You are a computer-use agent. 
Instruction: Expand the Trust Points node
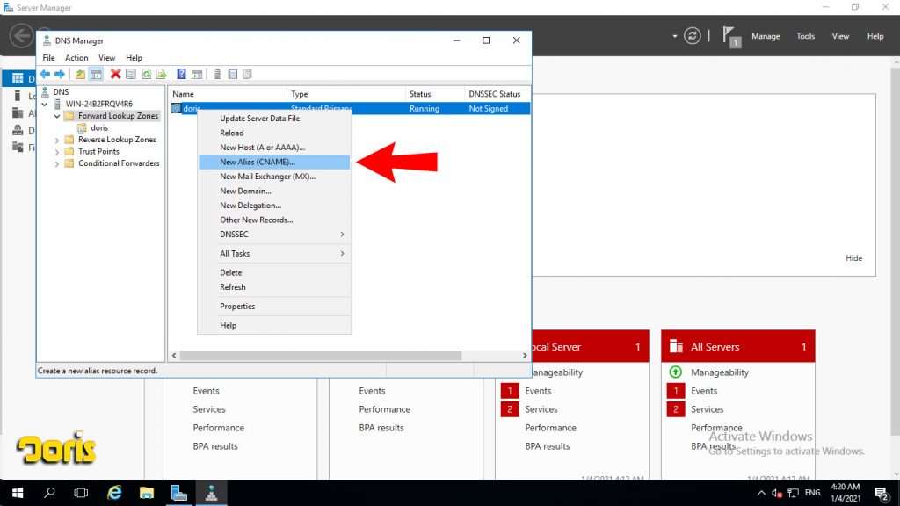(x=57, y=151)
